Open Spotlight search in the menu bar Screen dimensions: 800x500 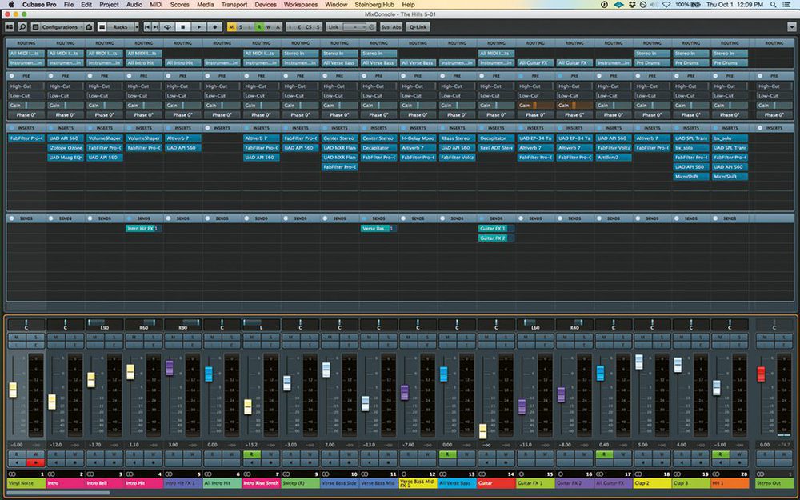(x=774, y=5)
